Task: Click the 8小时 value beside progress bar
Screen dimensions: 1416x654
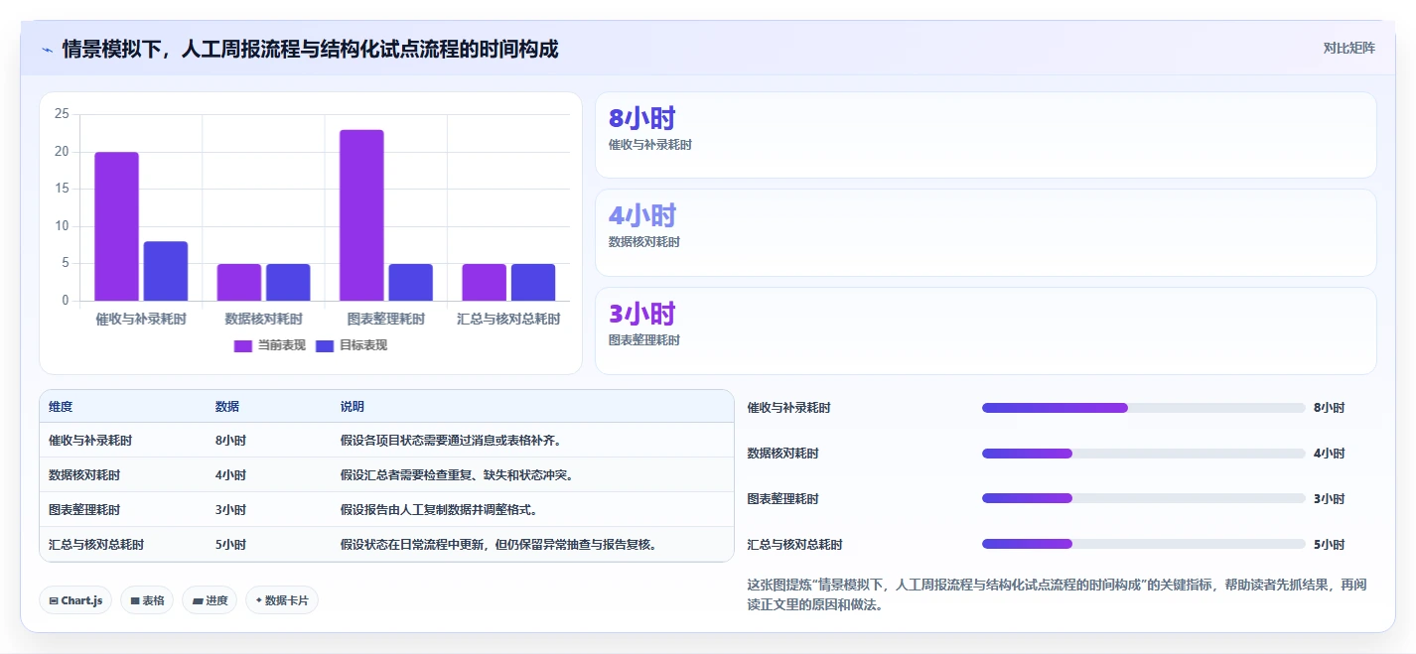Action: coord(1329,408)
